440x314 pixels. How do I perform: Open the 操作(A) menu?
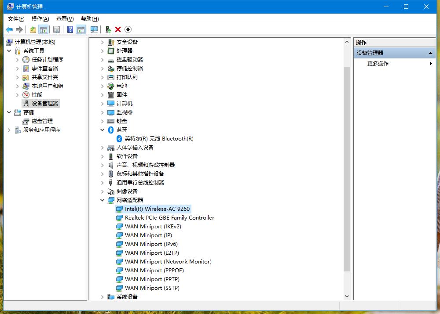[40, 19]
